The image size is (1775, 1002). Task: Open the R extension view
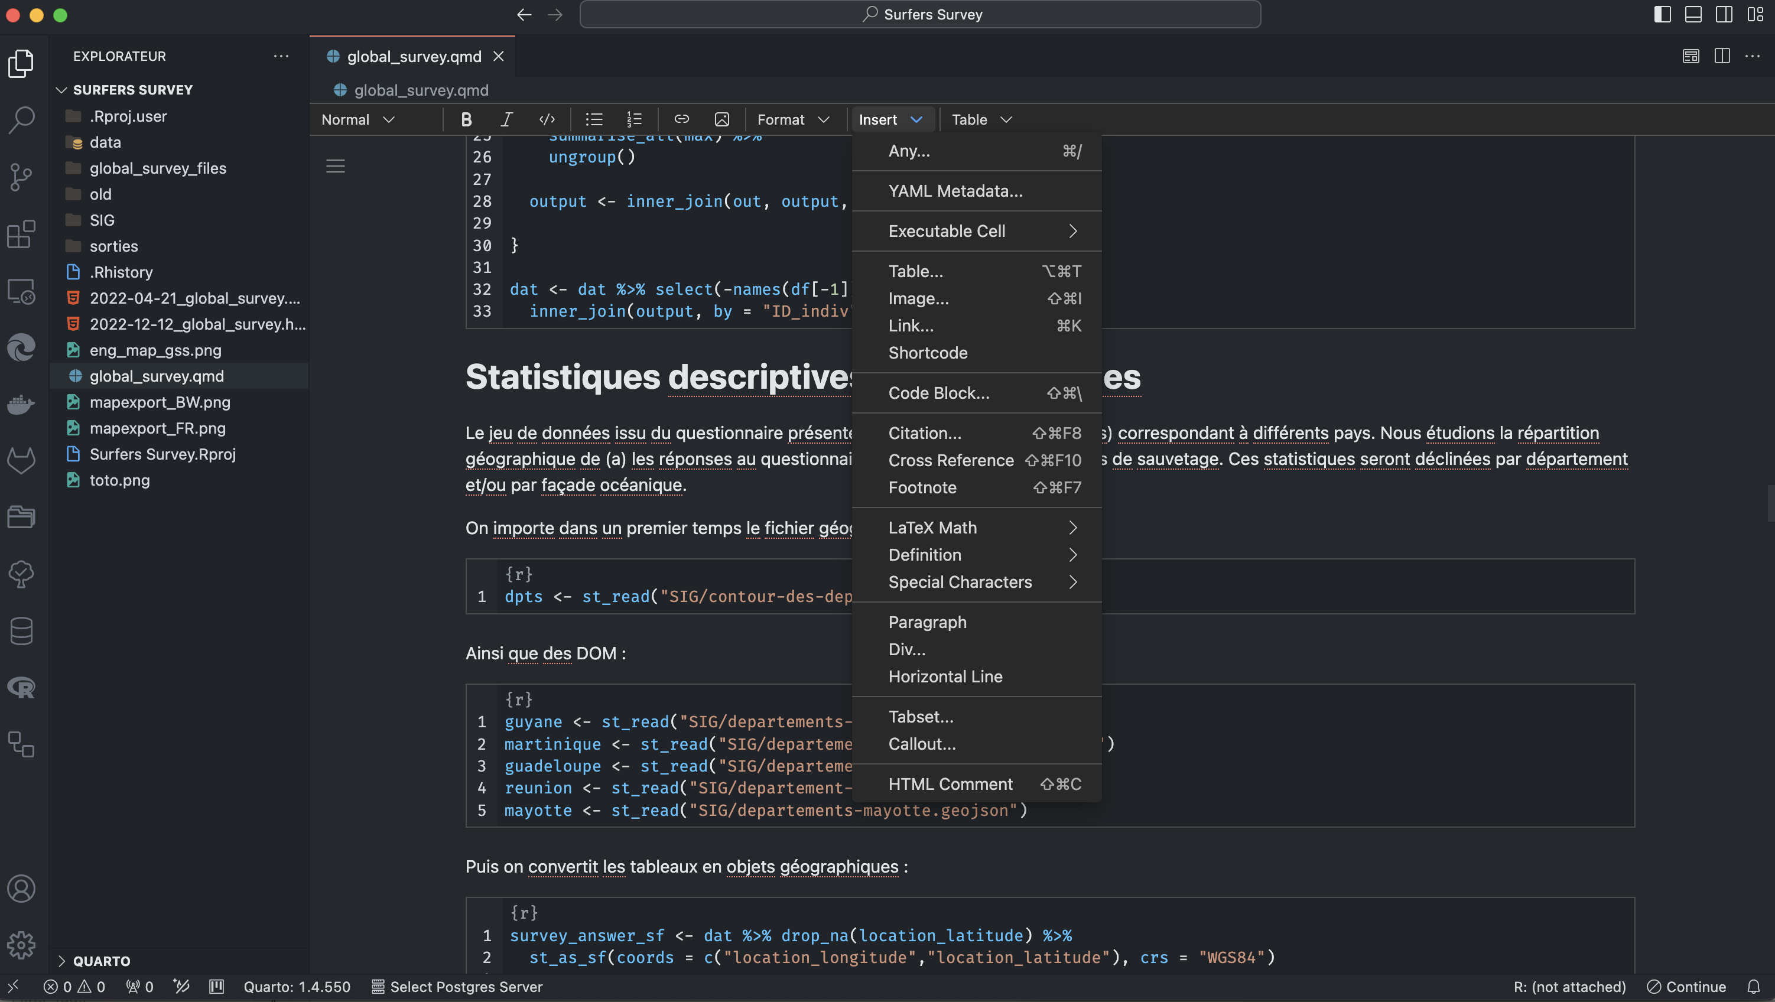point(21,687)
